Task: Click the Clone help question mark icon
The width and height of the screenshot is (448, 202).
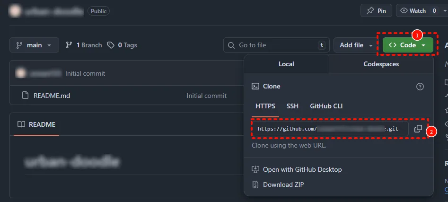Action: tap(420, 87)
